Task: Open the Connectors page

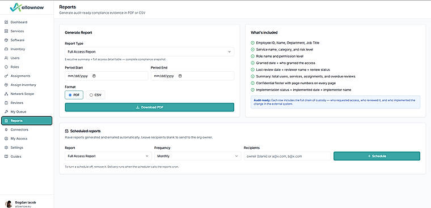Action: (27, 129)
